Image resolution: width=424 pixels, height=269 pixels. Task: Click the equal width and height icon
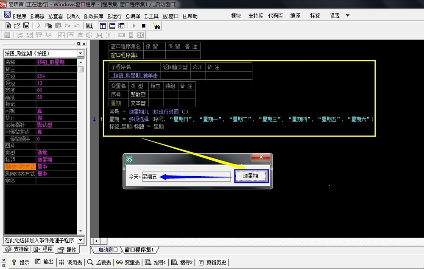[x=141, y=35]
